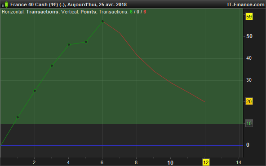The width and height of the screenshot is (266, 166).
Task: Click the yellow 59 value label
Action: click(249, 17)
